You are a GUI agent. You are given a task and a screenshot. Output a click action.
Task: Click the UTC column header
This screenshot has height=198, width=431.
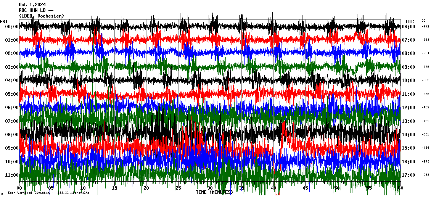click(410, 21)
